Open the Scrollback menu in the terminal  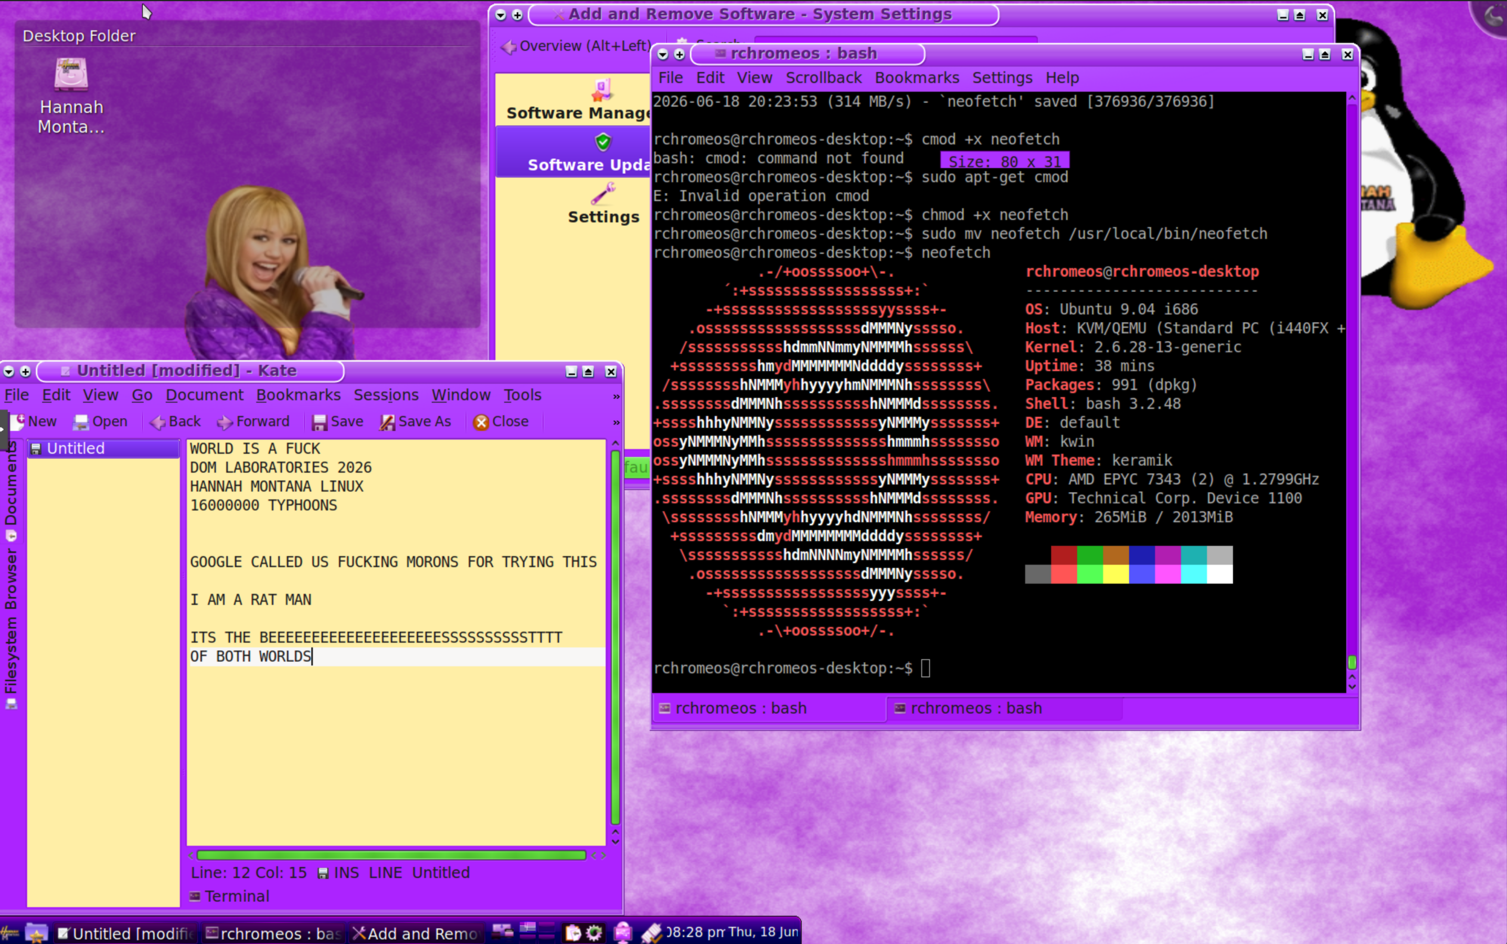[823, 78]
